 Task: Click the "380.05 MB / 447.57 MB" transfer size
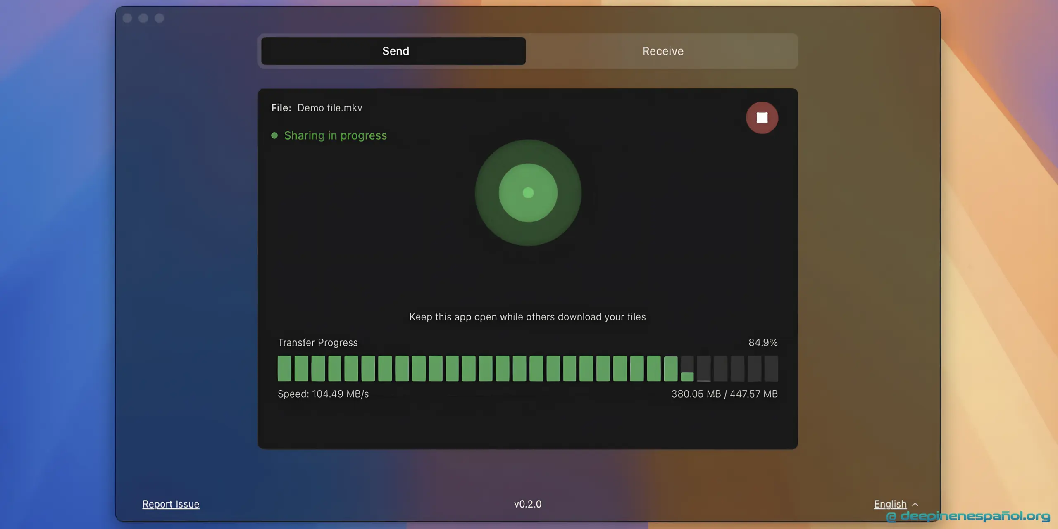(724, 394)
